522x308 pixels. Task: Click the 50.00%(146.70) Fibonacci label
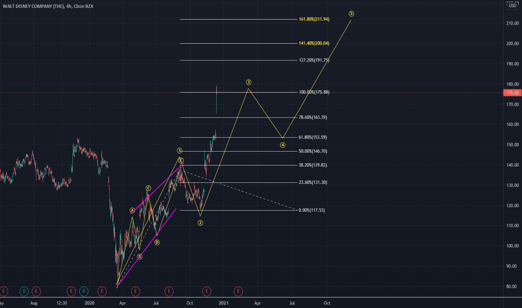tap(313, 152)
